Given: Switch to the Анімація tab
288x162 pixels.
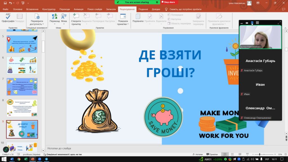Looking at the screenshot, I should [x=78, y=9].
